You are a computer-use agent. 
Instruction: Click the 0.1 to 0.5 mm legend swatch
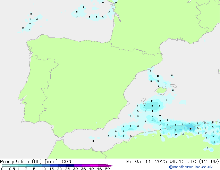pyautogui.click(x=6, y=165)
